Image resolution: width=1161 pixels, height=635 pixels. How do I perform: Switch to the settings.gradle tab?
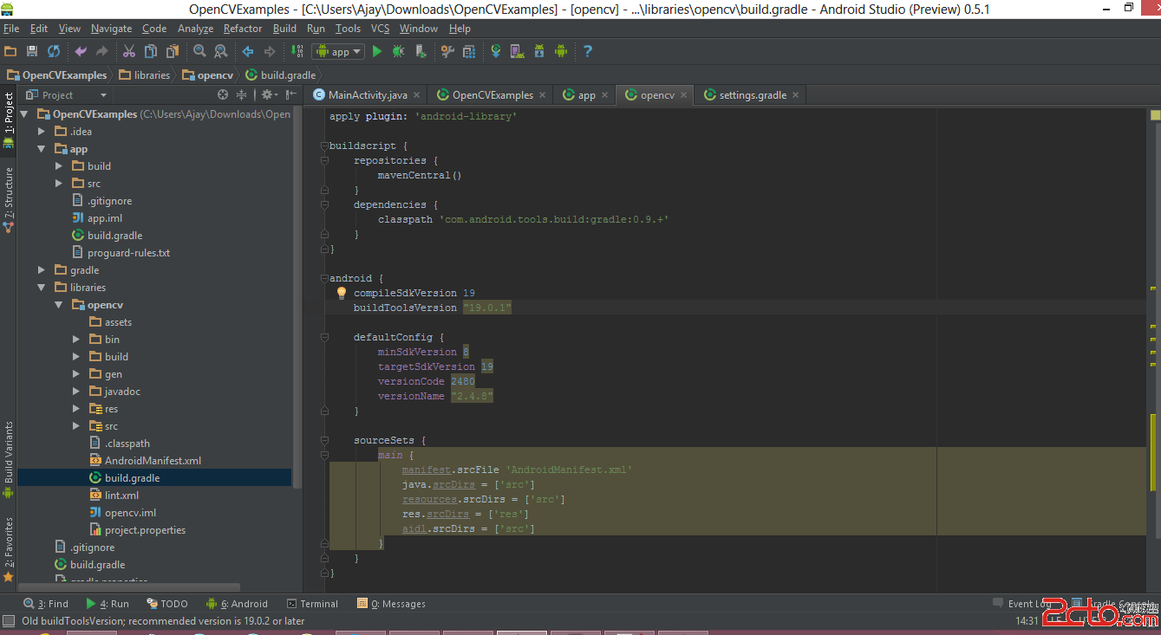pos(753,95)
